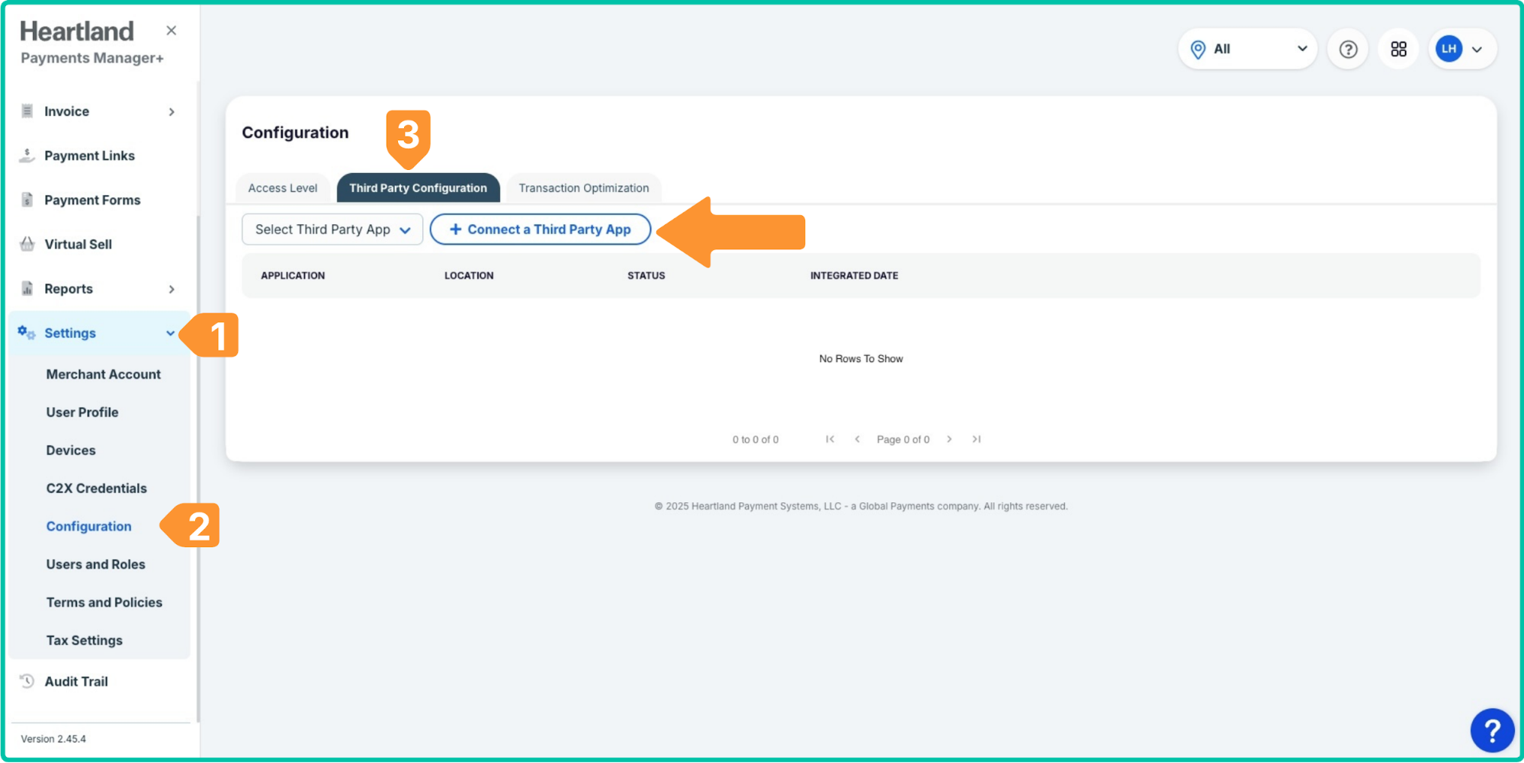Click the Audit Trail history icon
1524x763 pixels.
(27, 681)
